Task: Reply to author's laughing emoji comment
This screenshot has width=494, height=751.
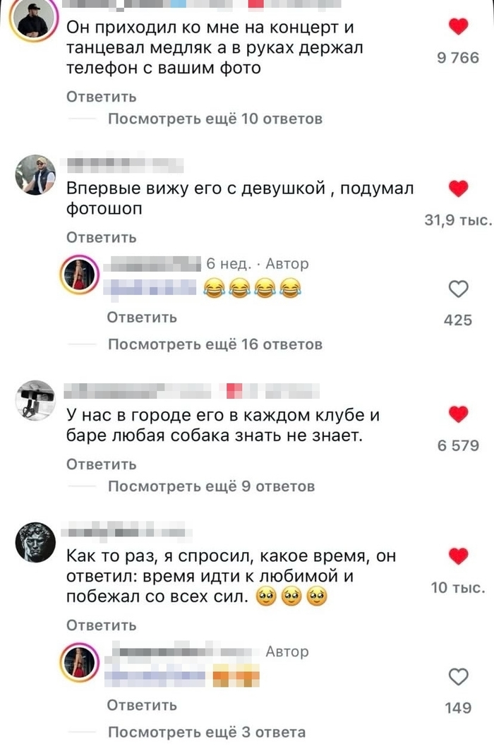Action: 142,317
